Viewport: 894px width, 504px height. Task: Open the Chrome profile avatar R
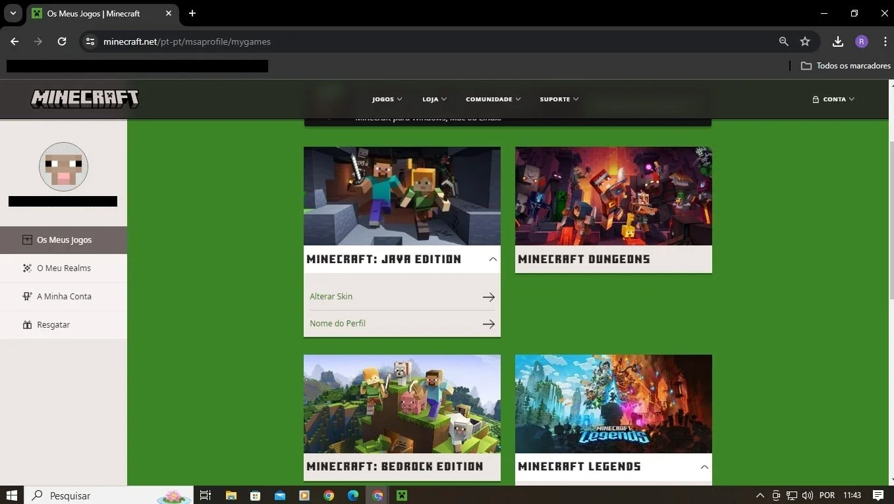tap(862, 41)
